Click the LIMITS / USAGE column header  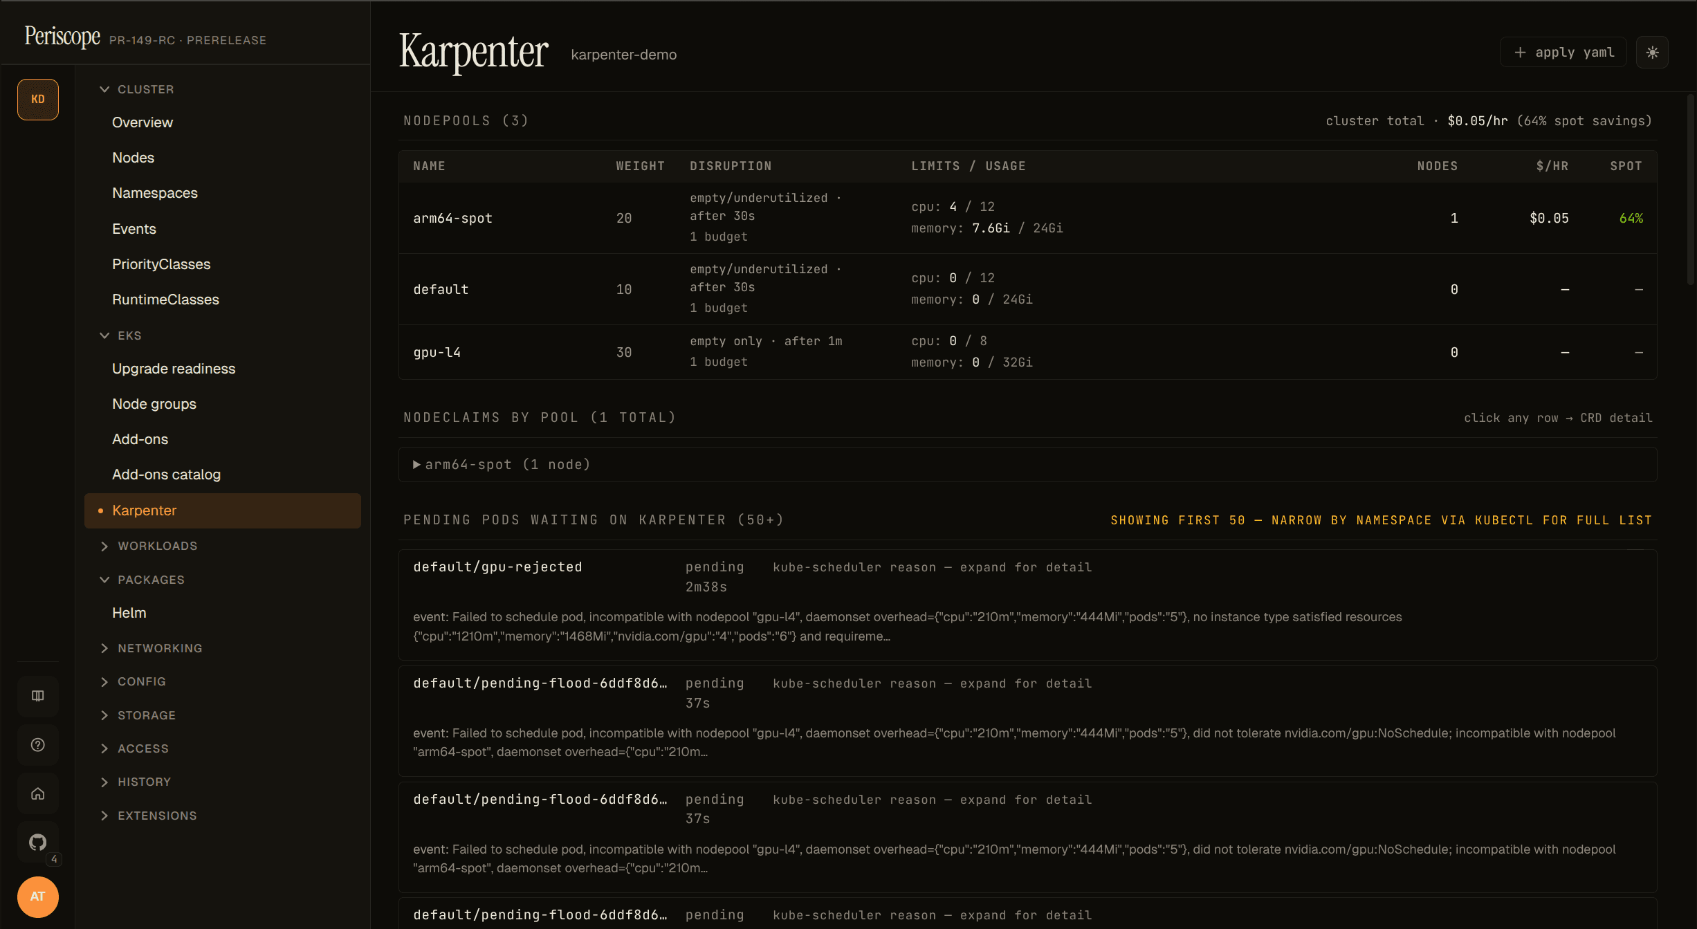(969, 166)
